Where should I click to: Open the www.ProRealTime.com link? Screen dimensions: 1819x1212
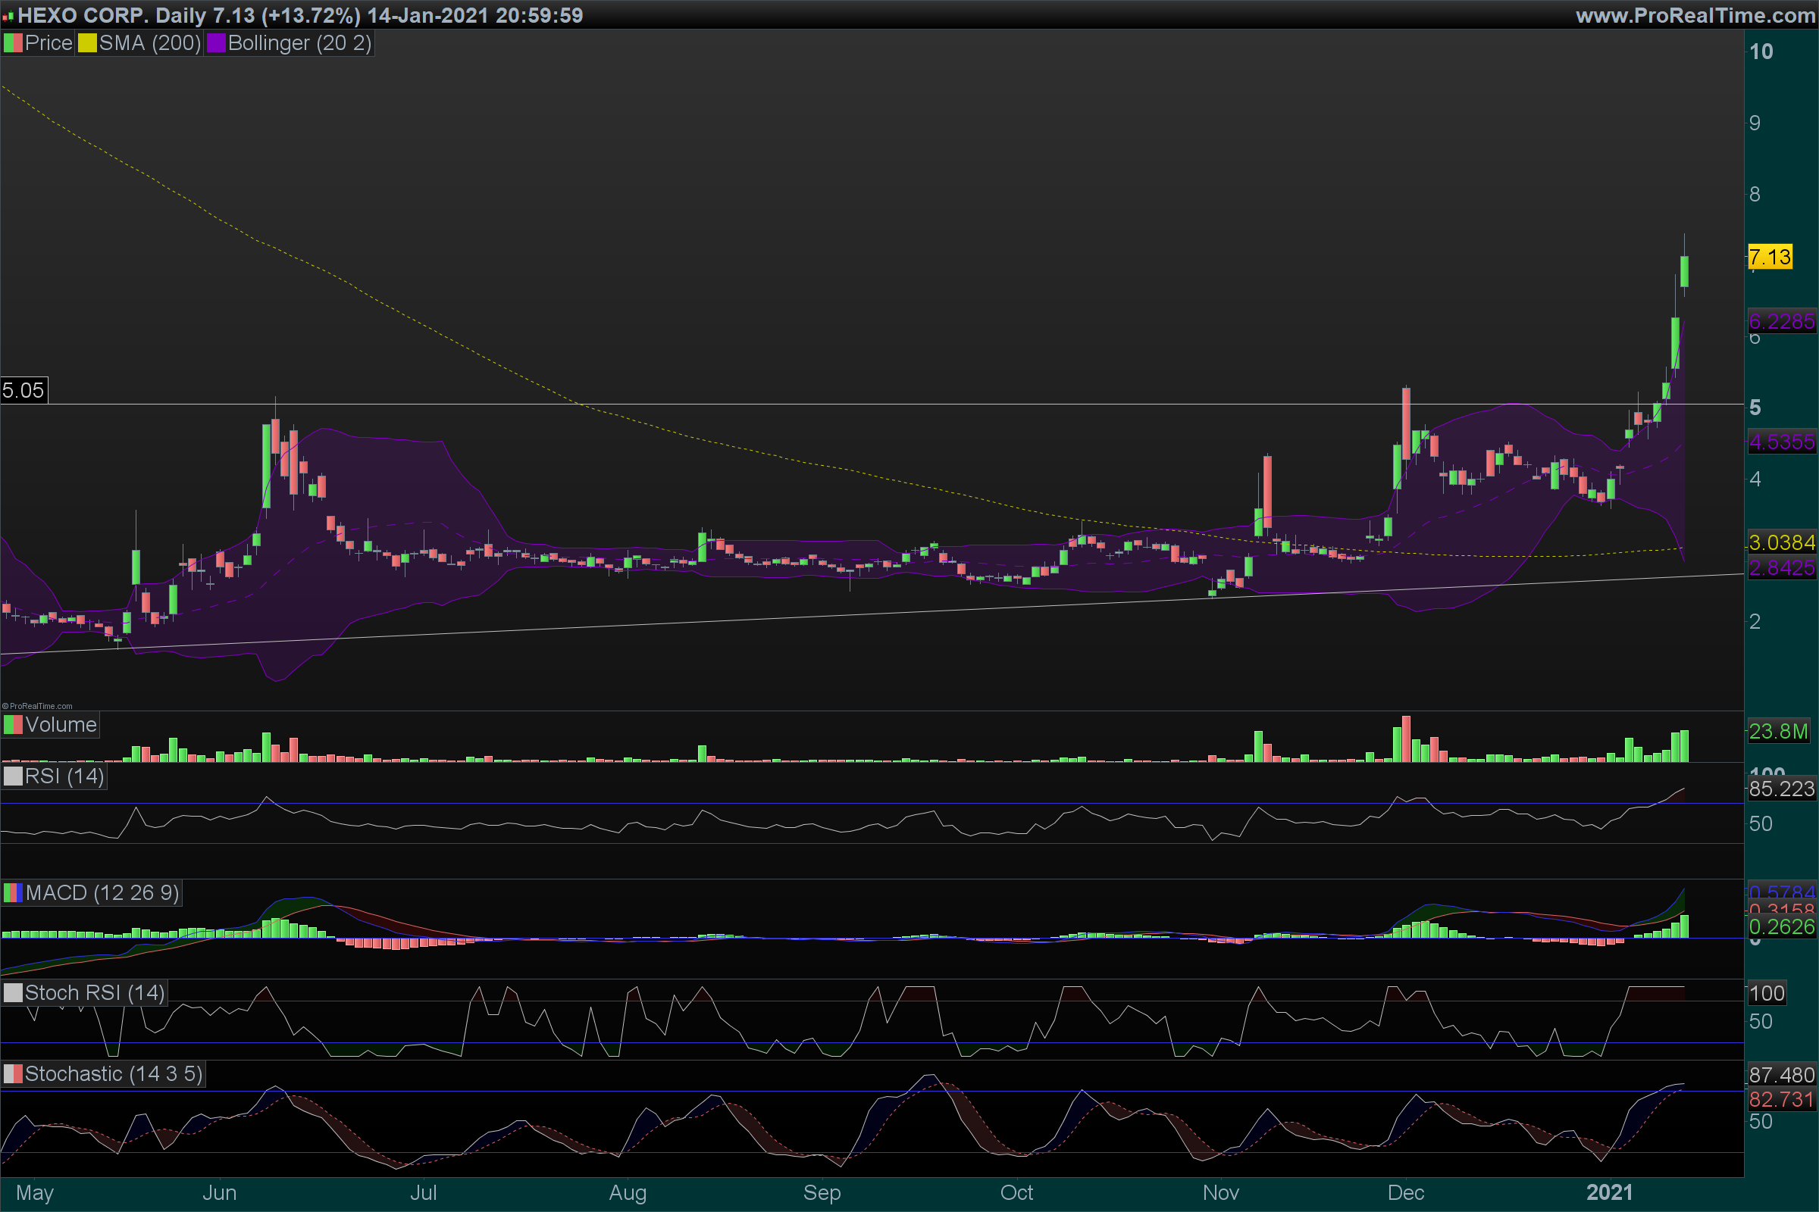[x=1695, y=15]
